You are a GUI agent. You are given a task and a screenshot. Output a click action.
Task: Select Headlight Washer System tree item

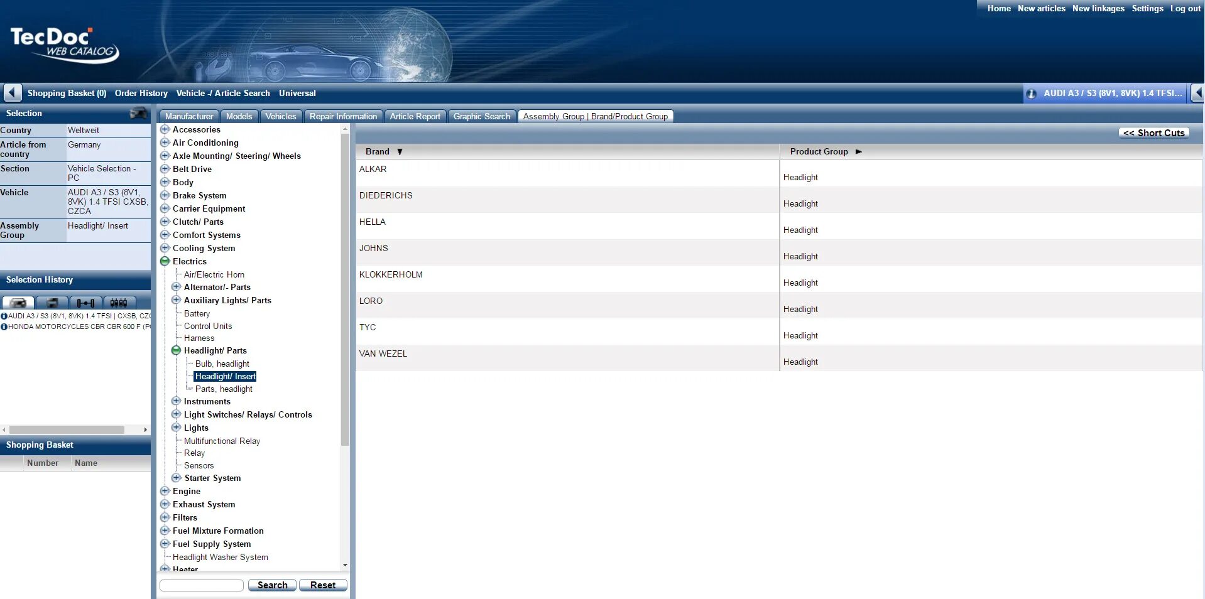click(x=221, y=557)
